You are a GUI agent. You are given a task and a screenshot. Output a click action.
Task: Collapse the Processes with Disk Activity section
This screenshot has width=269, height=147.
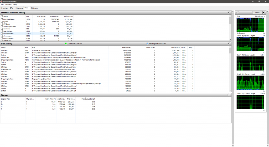point(229,13)
